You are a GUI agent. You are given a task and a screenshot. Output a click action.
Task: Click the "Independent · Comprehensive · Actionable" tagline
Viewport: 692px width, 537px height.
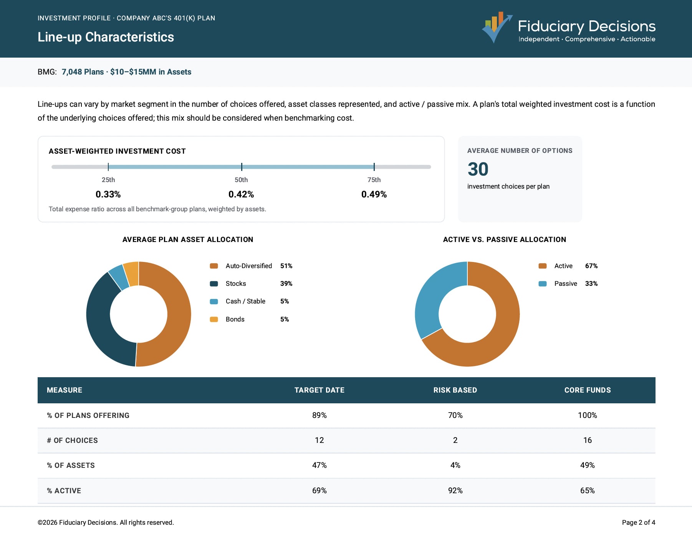click(587, 39)
